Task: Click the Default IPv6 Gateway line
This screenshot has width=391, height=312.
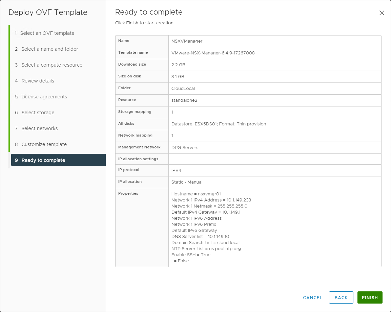Action: [x=196, y=231]
